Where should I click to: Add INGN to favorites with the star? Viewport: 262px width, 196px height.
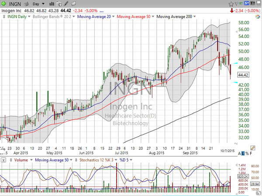(231, 3)
